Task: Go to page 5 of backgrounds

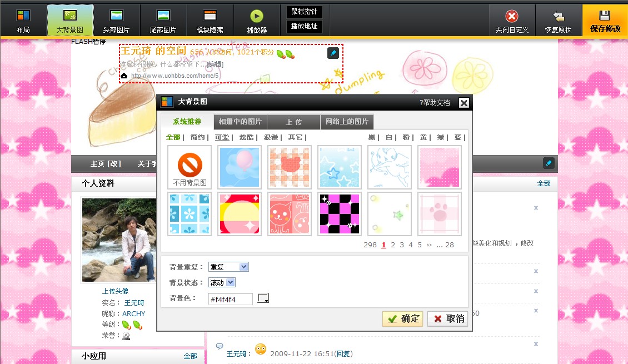Action: tap(420, 245)
